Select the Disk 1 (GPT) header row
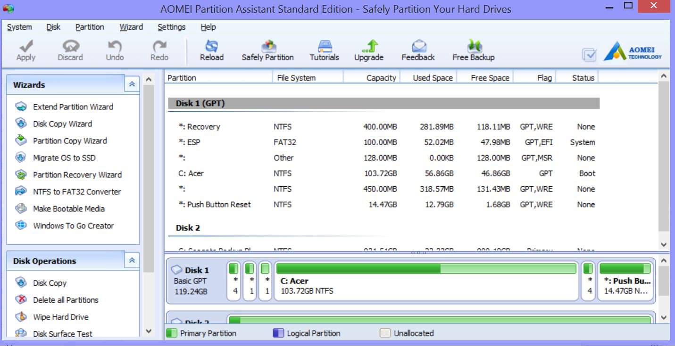 click(x=384, y=104)
